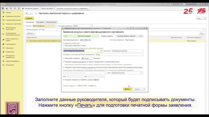
Task: Go forward with the right arrow button
Action: pyautogui.click(x=30, y=13)
